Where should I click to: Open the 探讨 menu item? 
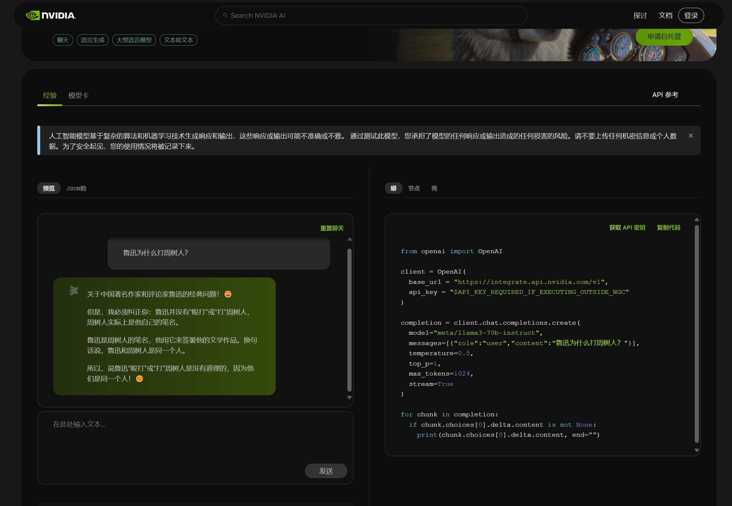639,15
